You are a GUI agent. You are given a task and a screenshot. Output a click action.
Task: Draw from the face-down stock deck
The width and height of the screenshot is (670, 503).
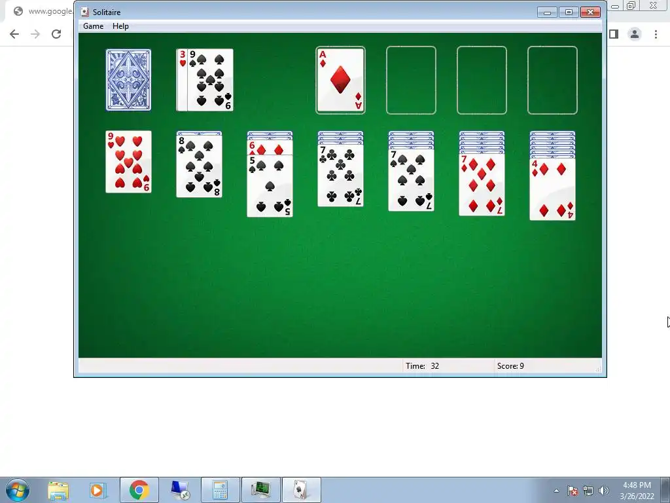tap(128, 80)
